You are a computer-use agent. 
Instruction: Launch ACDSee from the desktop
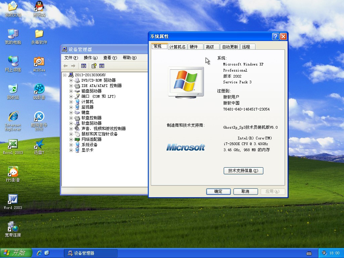pos(39,64)
